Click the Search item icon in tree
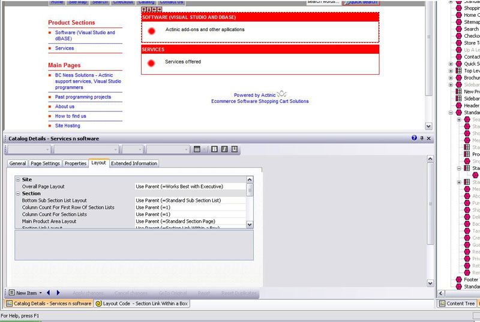 tap(459, 29)
